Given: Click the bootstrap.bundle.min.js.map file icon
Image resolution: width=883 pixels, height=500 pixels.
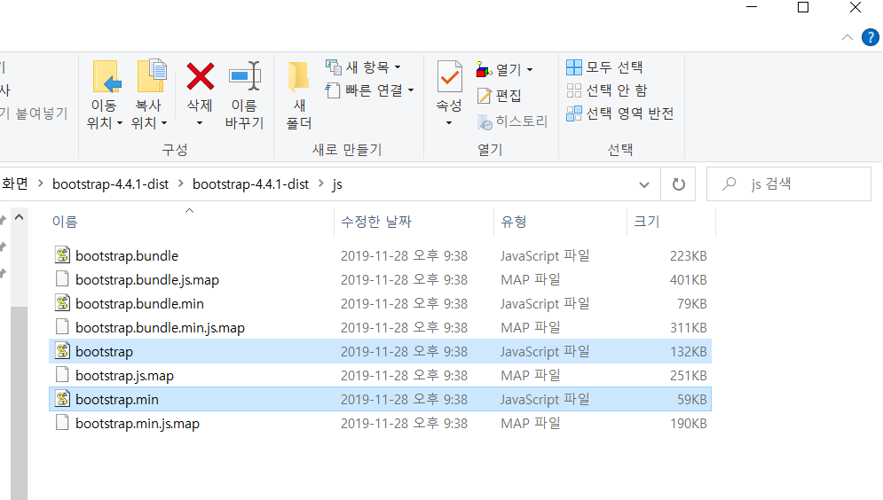Looking at the screenshot, I should click(x=62, y=327).
